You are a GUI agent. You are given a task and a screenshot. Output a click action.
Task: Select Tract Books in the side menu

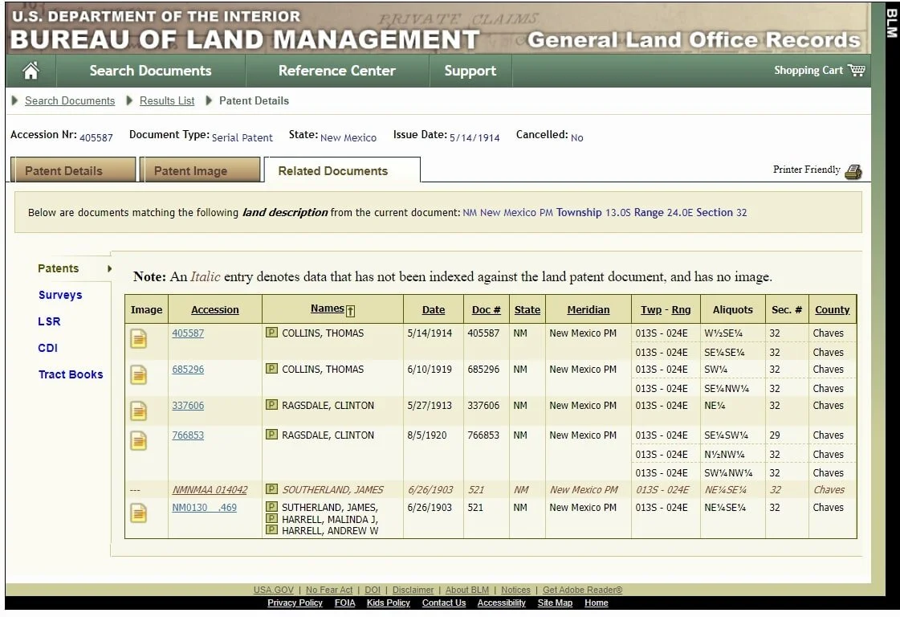pyautogui.click(x=71, y=374)
